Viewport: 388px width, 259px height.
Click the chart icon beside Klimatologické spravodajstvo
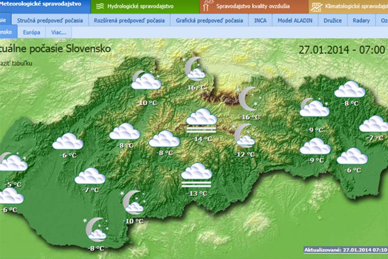click(x=316, y=6)
